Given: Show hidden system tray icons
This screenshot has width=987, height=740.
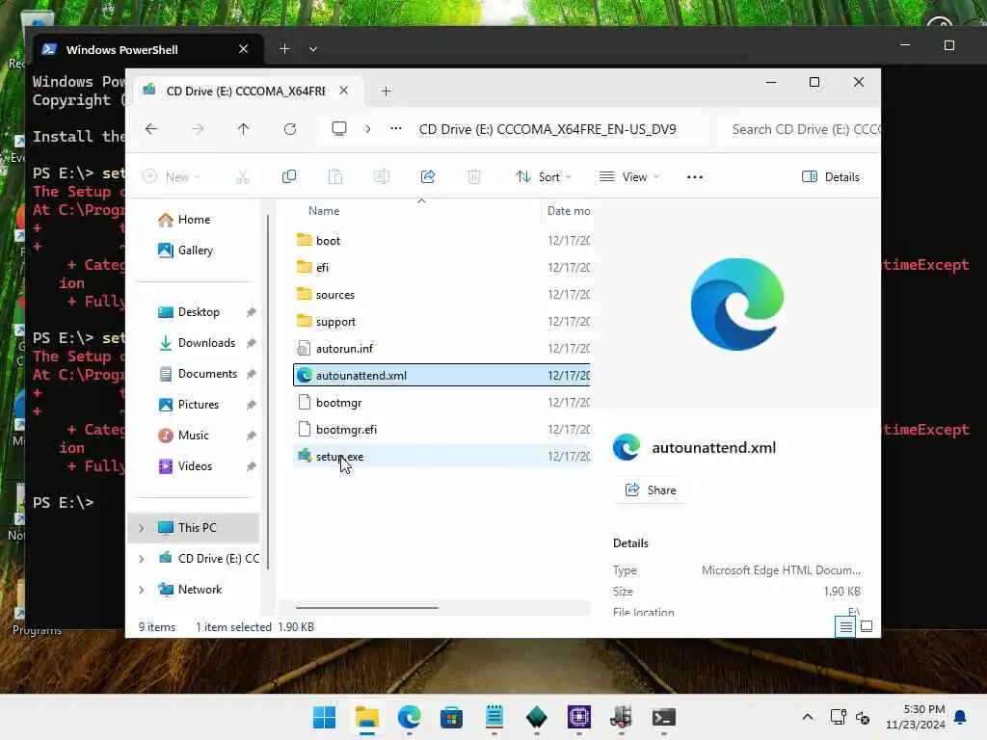Looking at the screenshot, I should pos(808,717).
